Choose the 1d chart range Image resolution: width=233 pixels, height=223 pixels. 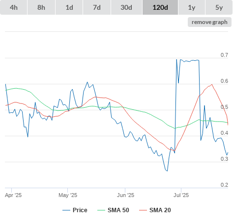[x=69, y=7]
